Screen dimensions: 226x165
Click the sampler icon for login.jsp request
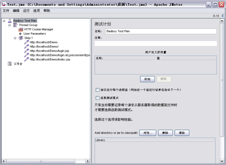point(27,51)
